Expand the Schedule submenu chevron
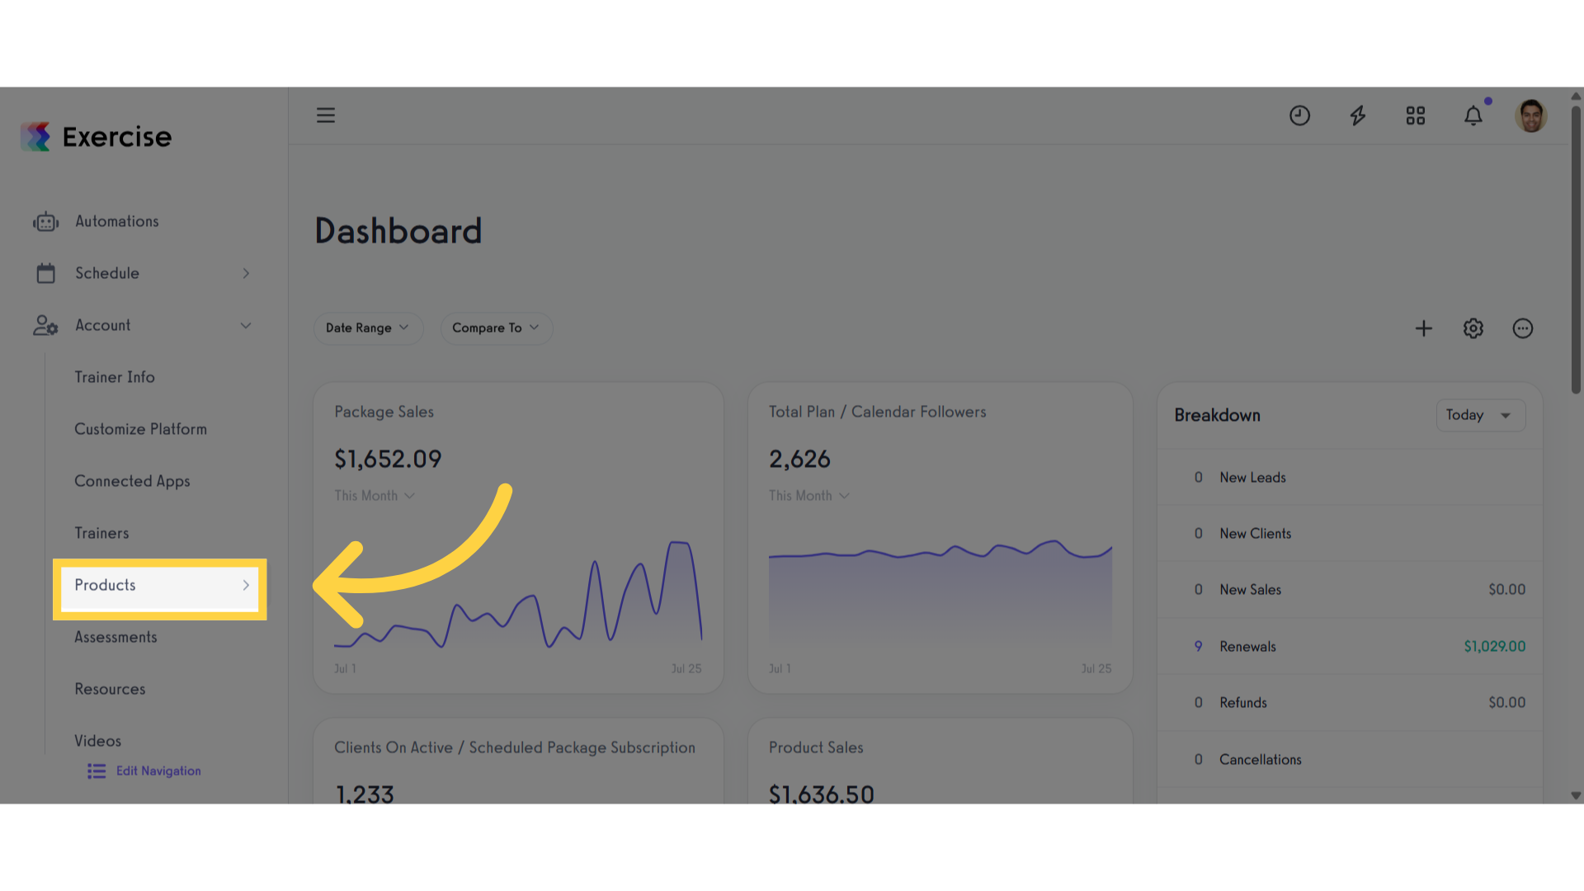This screenshot has width=1584, height=891. click(x=246, y=273)
